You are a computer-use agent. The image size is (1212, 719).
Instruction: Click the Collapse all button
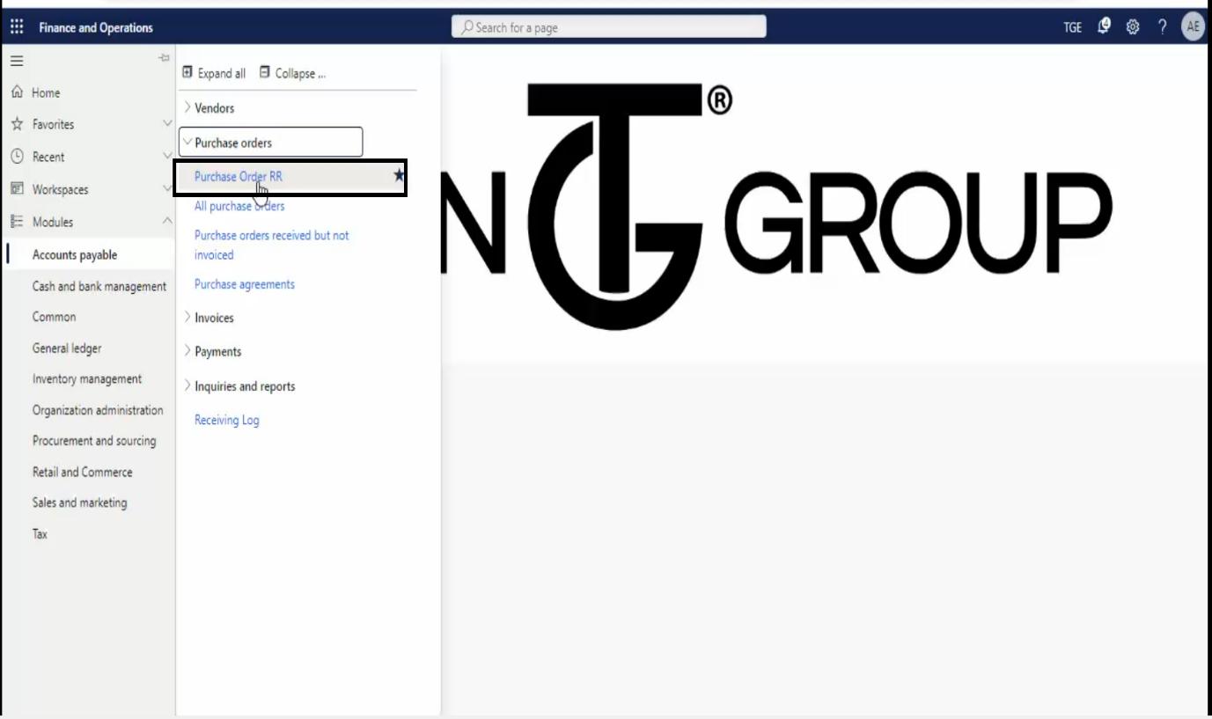(293, 73)
